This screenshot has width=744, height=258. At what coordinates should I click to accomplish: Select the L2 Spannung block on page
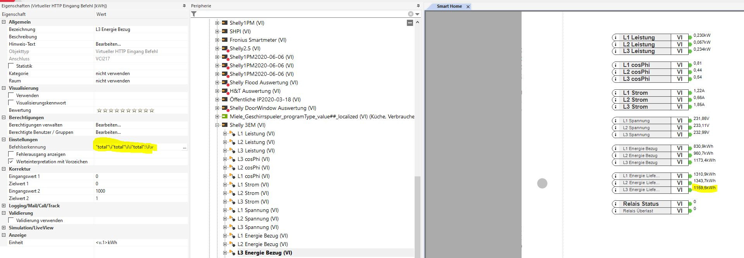point(650,128)
